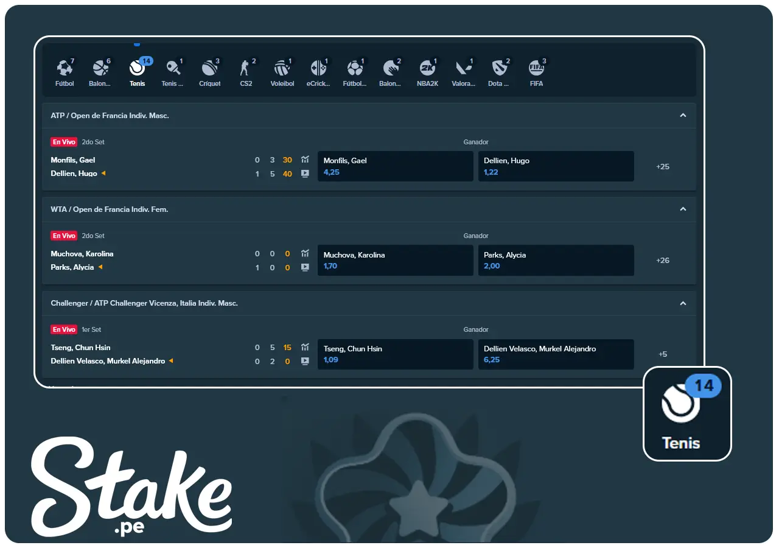Image resolution: width=779 pixels, height=548 pixels.
Task: Bet on Dellien Velasco at odds 6,25
Action: tap(556, 354)
